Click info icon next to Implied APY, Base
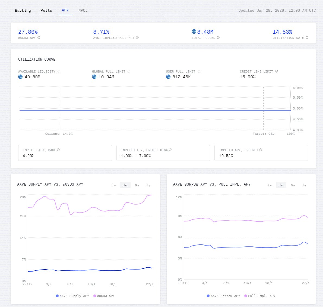Viewport: 323px width, 307px height. (58, 150)
